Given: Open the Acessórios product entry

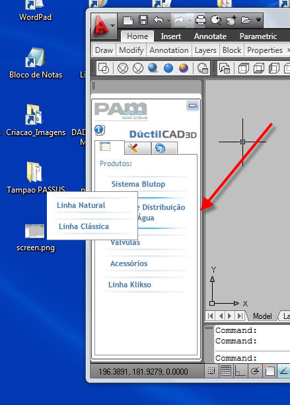Looking at the screenshot, I should [146, 263].
